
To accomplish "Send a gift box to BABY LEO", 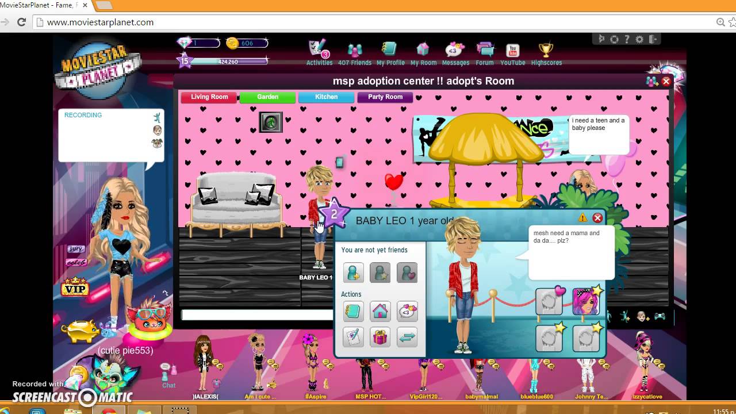I will (380, 337).
